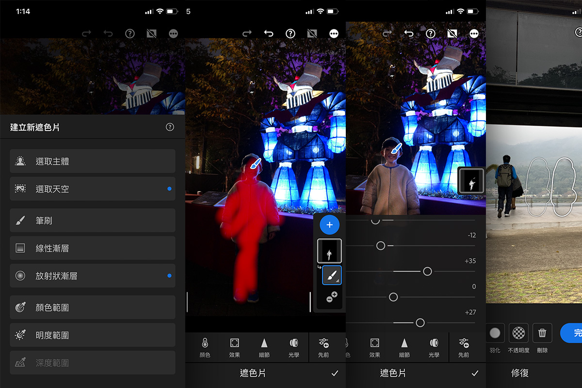Viewport: 582px width, 388px height.
Task: Tap 先前 in third phone screen
Action: point(464,347)
